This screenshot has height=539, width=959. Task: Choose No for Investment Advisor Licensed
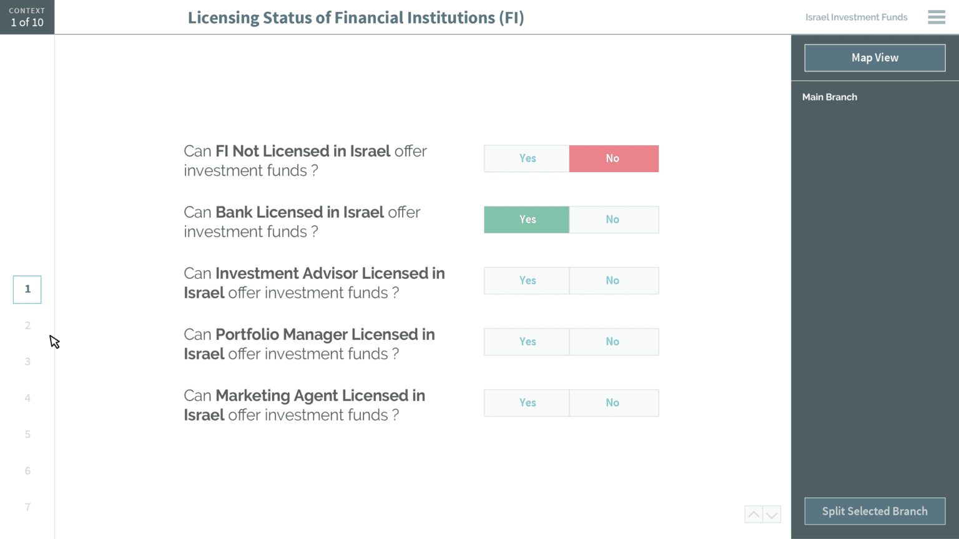point(613,281)
